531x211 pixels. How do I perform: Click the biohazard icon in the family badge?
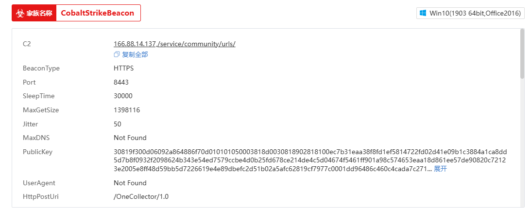[19, 13]
